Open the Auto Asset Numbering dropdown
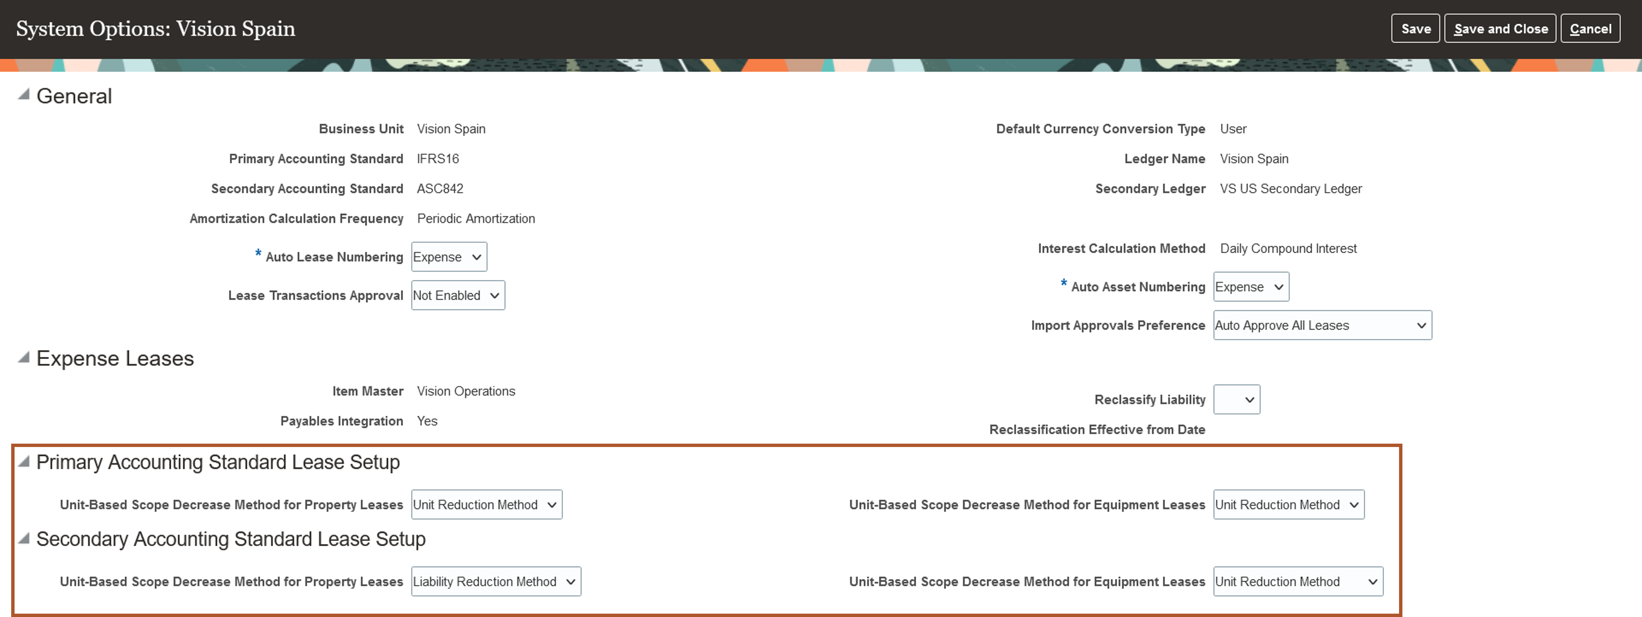 (x=1250, y=287)
